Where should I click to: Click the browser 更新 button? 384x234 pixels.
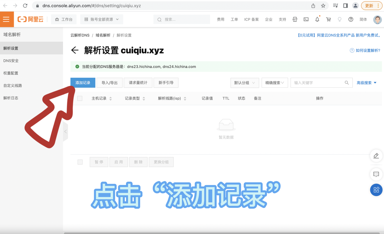pos(372,6)
